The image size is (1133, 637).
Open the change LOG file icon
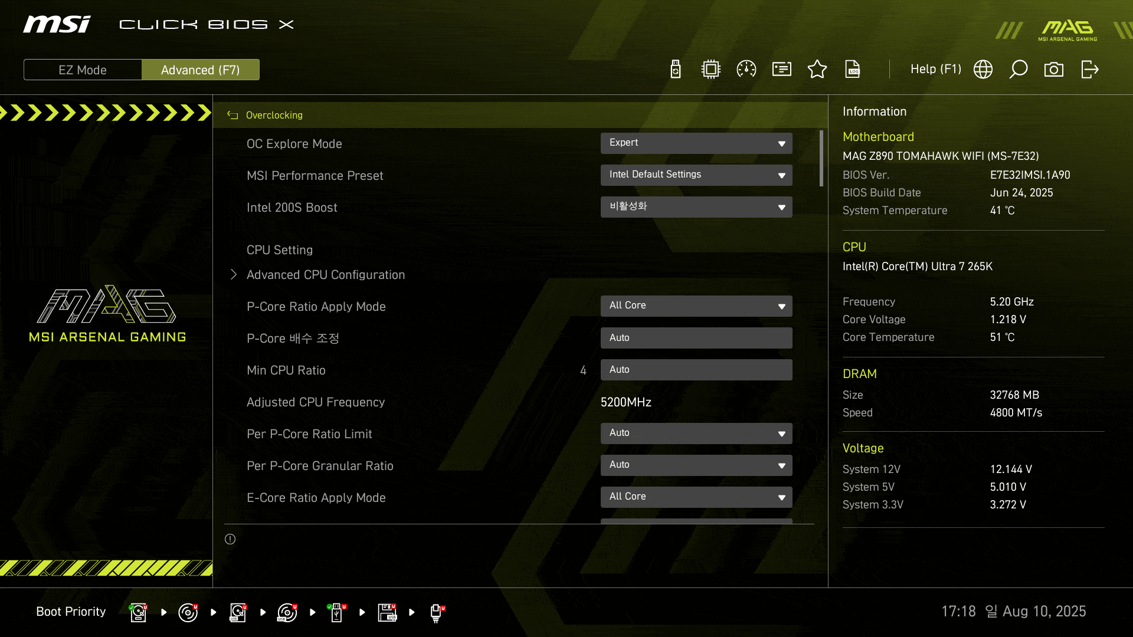point(853,70)
